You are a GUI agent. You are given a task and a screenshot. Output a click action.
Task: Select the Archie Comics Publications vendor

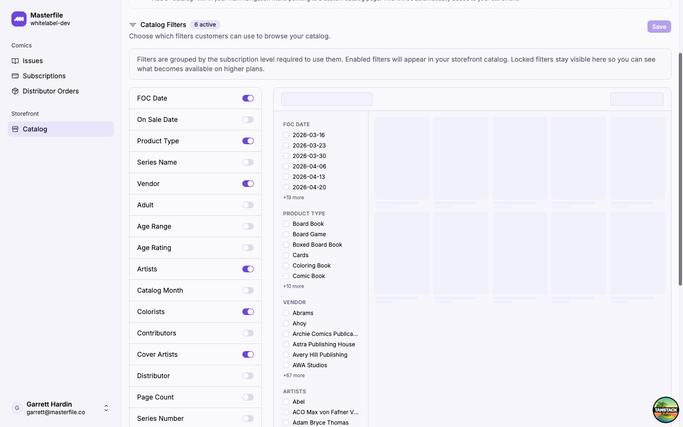[x=286, y=334]
